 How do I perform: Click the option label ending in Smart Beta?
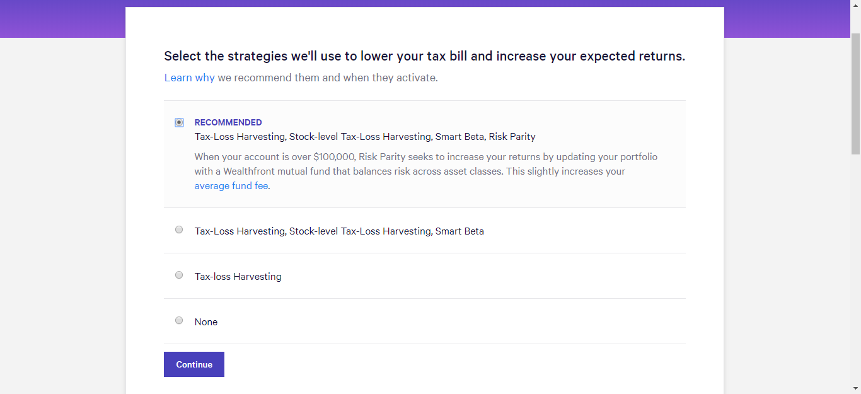[339, 231]
